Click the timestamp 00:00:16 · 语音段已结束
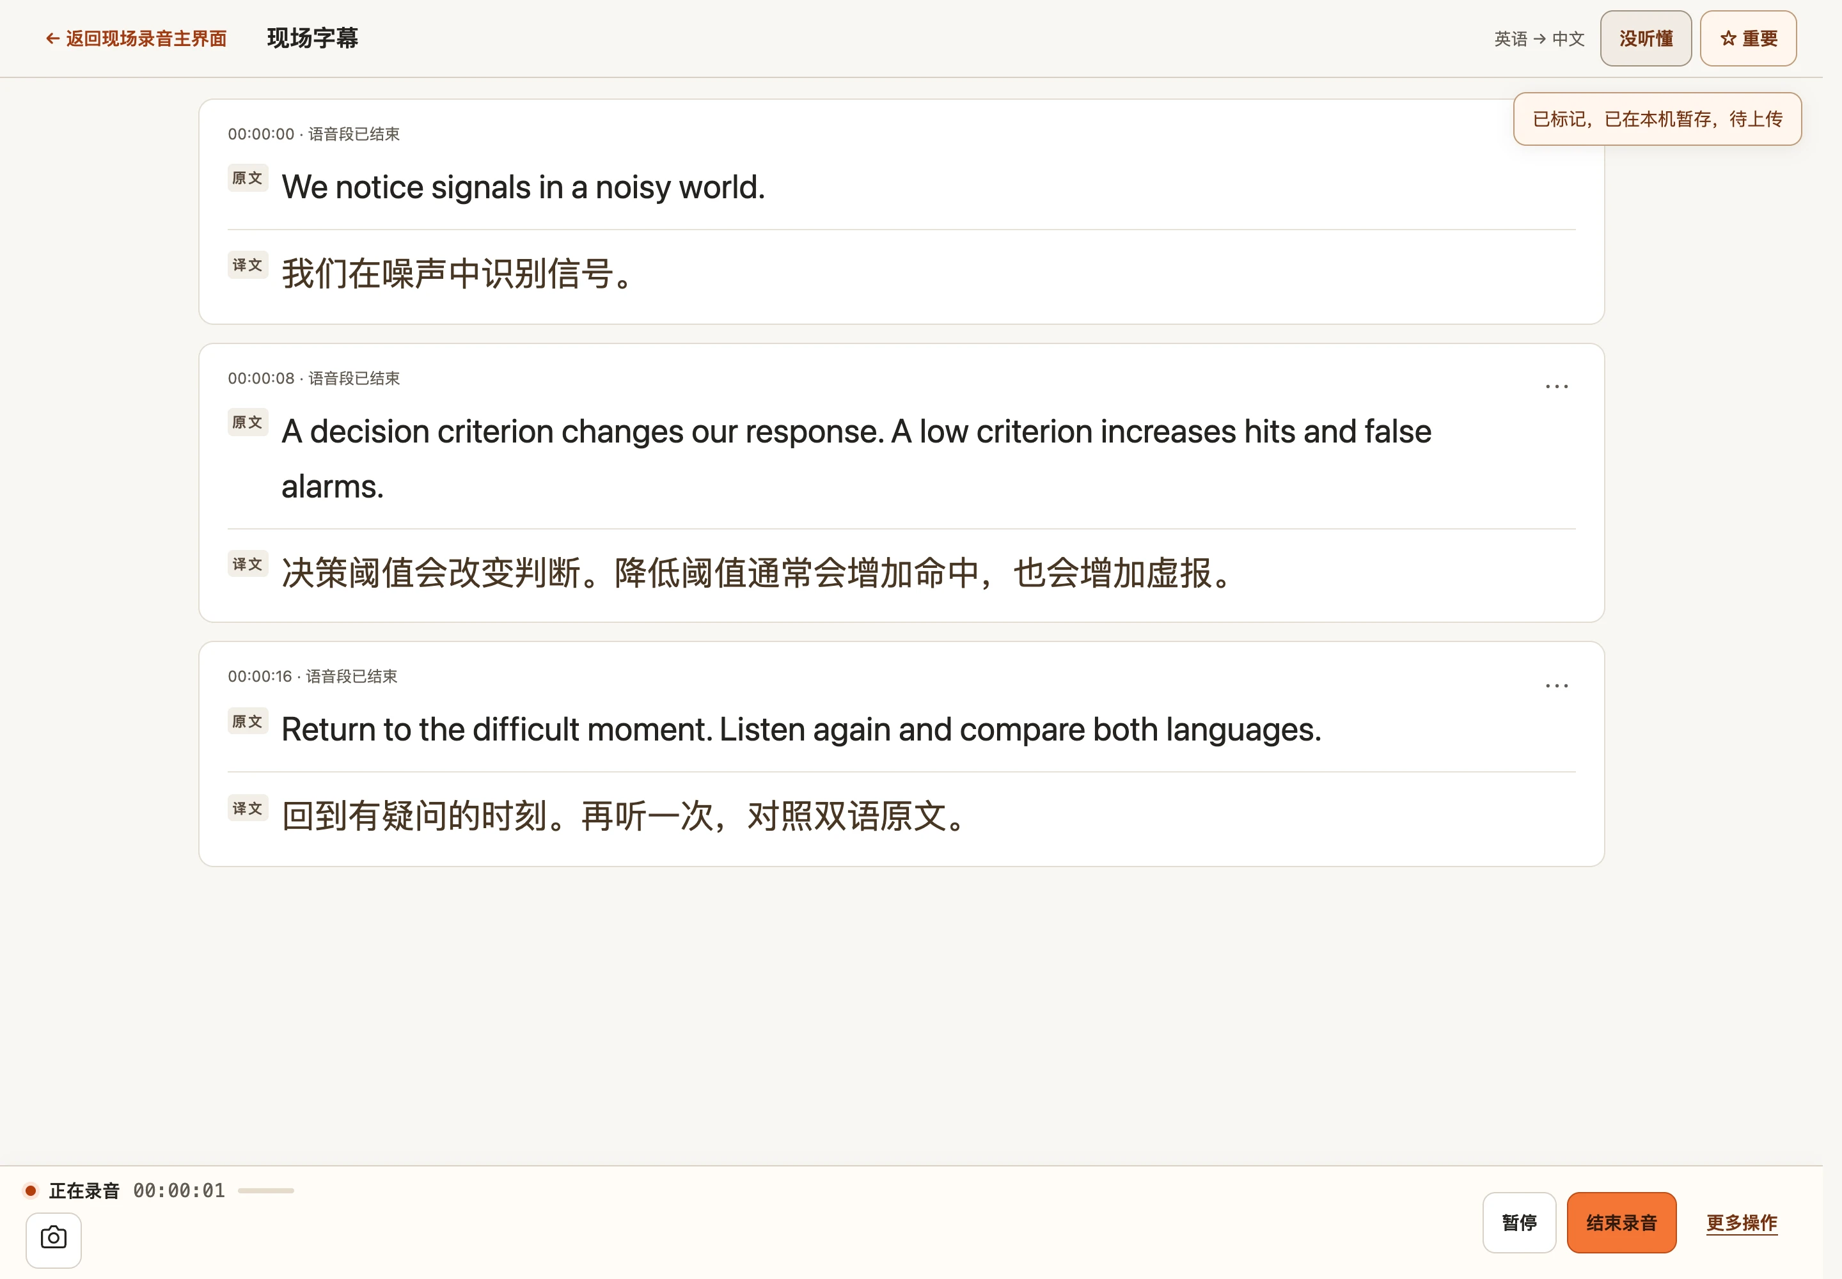The image size is (1842, 1279). pyautogui.click(x=313, y=677)
